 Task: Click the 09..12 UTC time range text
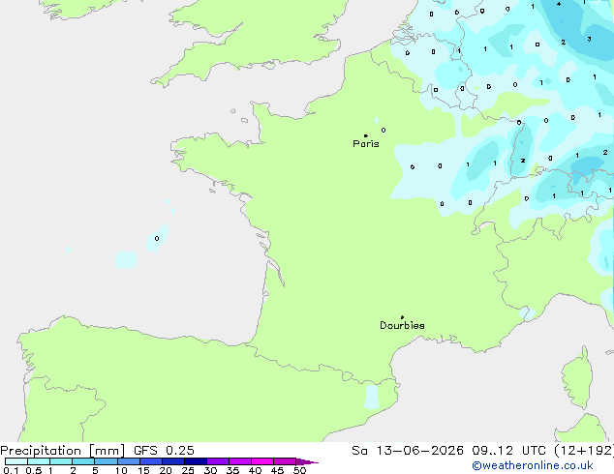[508, 451]
